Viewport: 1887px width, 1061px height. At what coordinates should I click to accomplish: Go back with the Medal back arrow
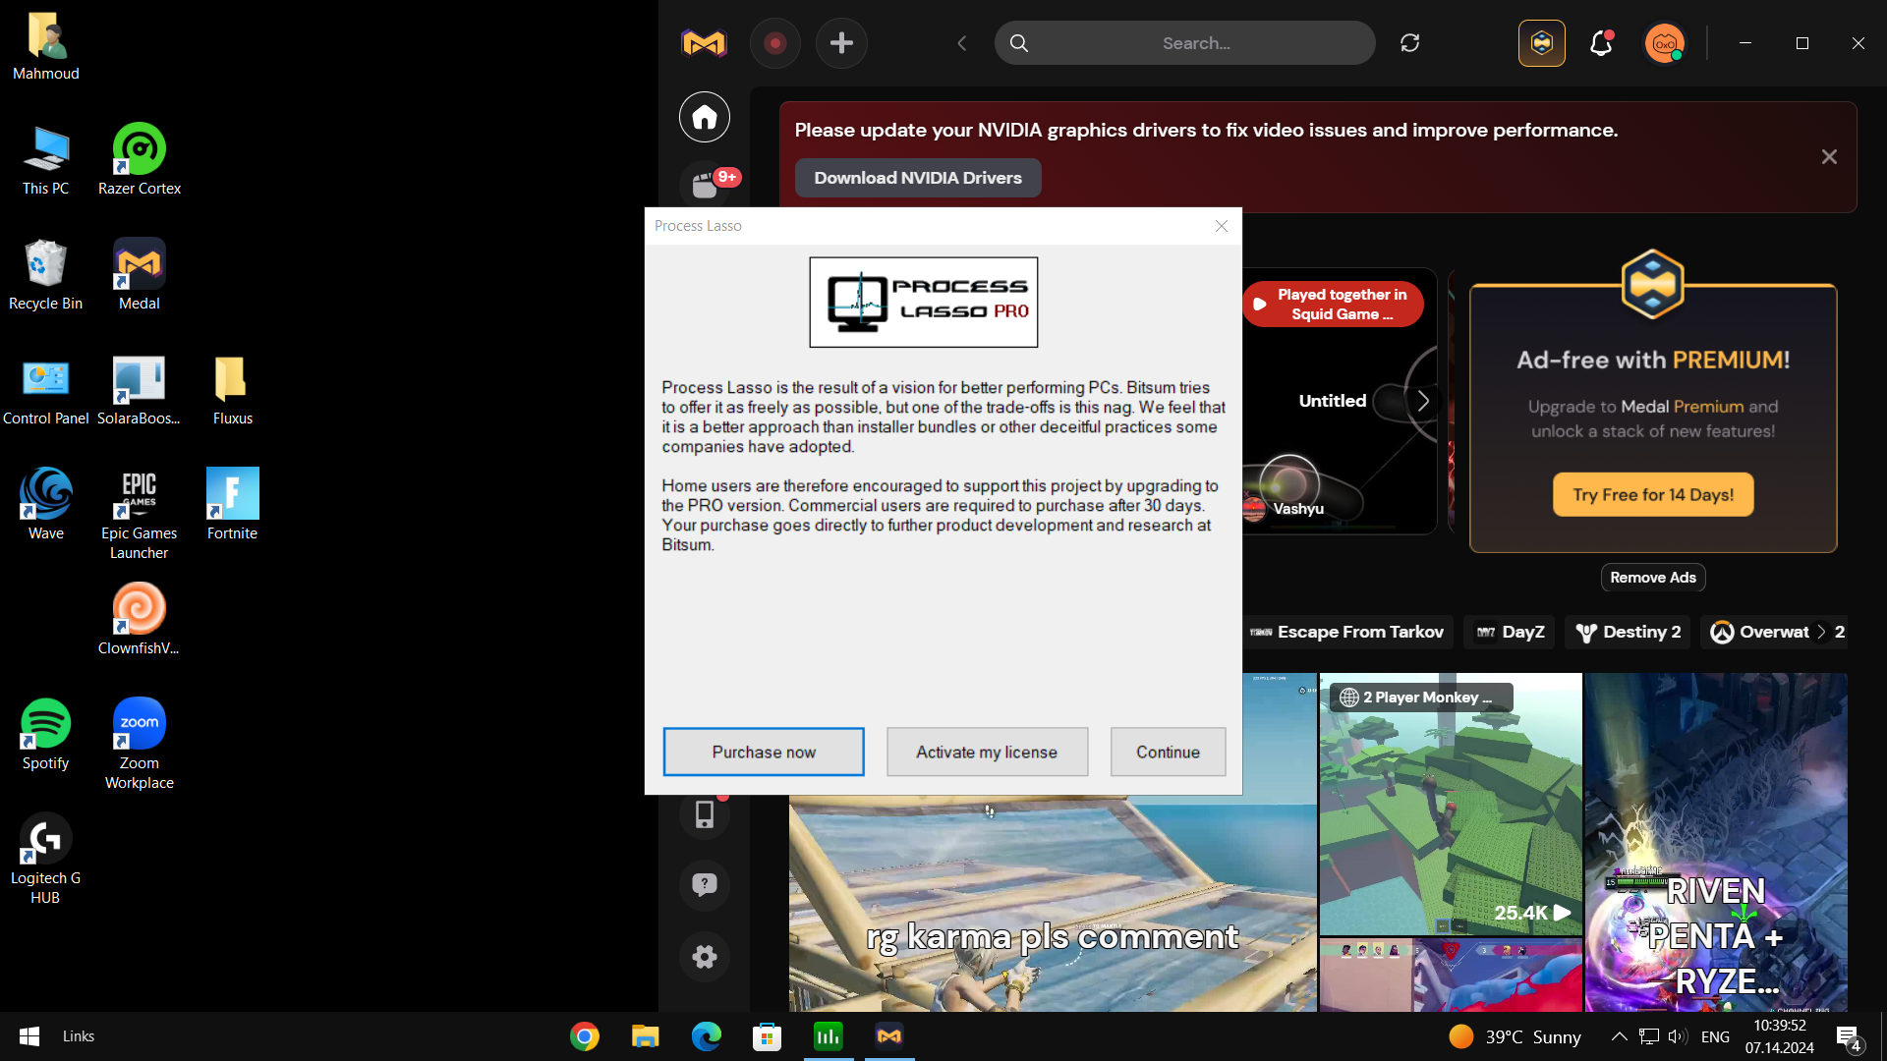pyautogui.click(x=962, y=43)
